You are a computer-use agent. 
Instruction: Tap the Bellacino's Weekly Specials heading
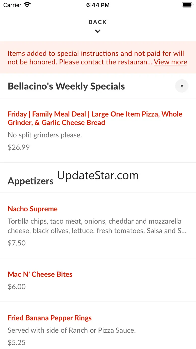pos(66,86)
